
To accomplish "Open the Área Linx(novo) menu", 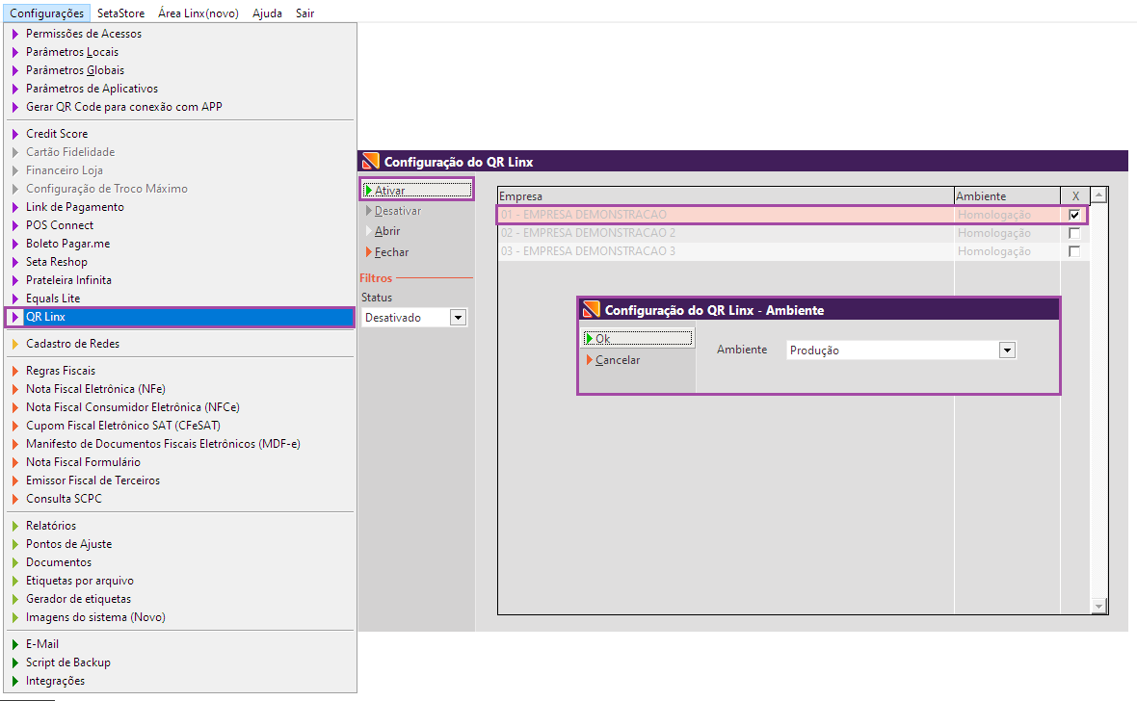I will (198, 13).
